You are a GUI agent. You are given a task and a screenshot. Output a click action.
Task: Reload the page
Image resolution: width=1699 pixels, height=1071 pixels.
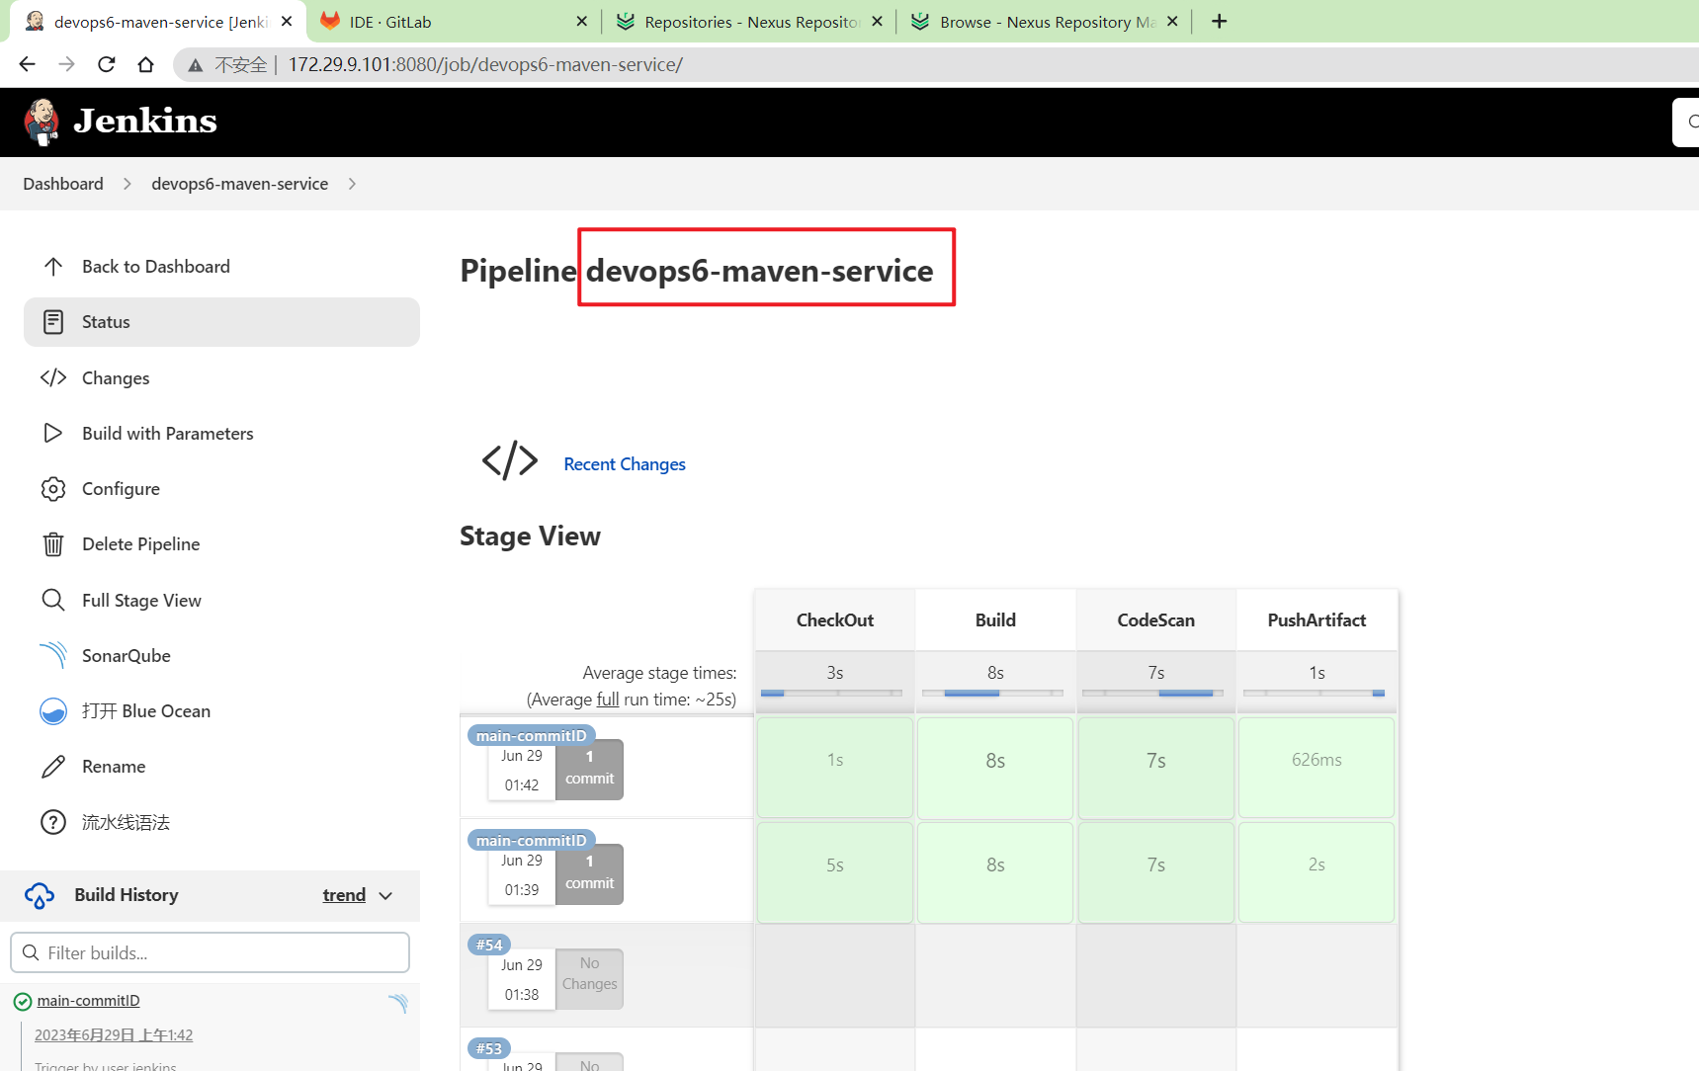[x=107, y=64]
